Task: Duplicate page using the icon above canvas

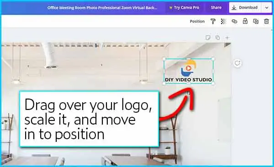Action: [217, 37]
